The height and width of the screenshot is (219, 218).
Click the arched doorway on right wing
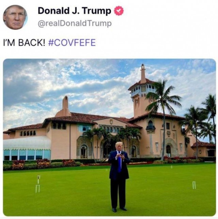tap(169, 151)
